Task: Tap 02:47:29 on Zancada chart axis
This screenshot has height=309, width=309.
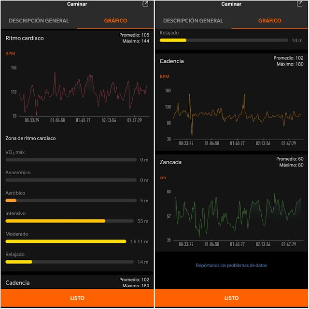Action: coord(289,244)
